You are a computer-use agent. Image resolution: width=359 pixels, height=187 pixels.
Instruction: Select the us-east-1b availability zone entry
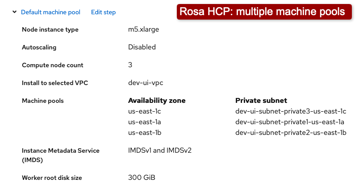point(145,133)
